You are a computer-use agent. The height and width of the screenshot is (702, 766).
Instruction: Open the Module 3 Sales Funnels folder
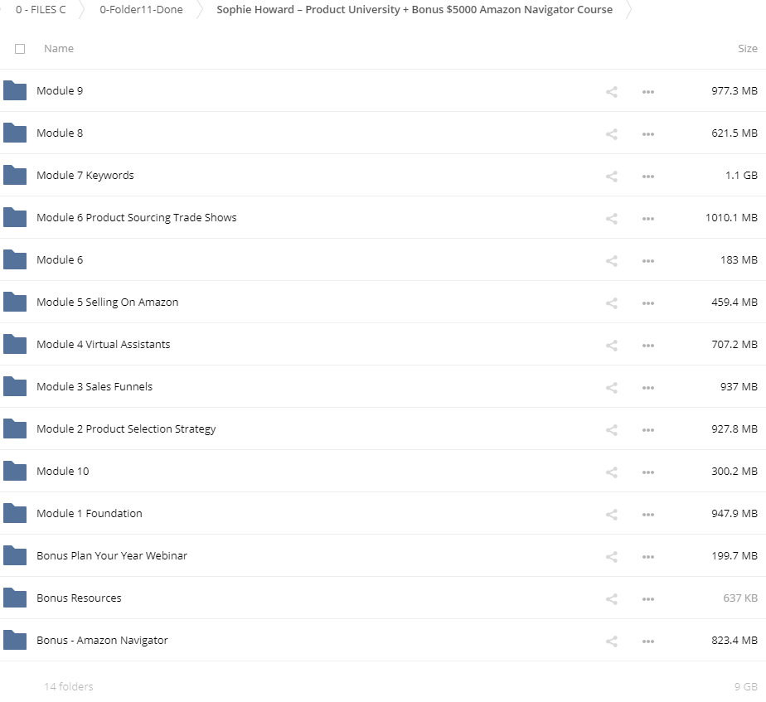[x=95, y=387]
